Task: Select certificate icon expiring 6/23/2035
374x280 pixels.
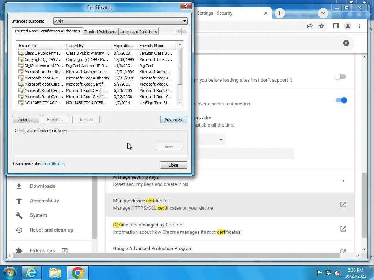Action: (21, 90)
